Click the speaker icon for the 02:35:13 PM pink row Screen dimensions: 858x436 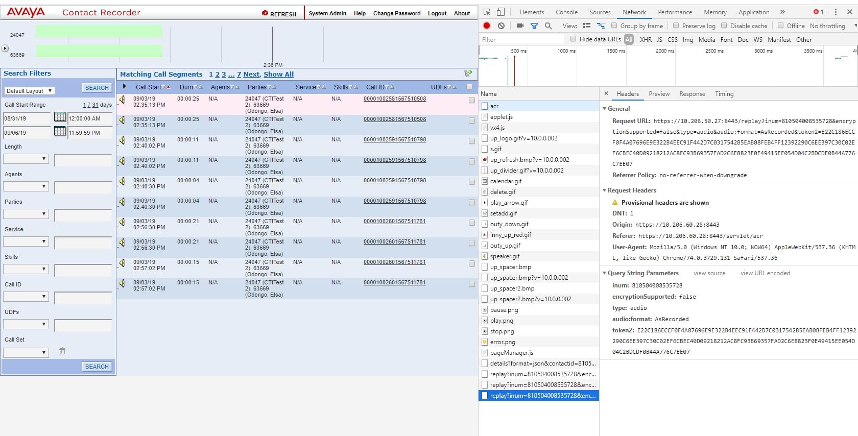[123, 100]
